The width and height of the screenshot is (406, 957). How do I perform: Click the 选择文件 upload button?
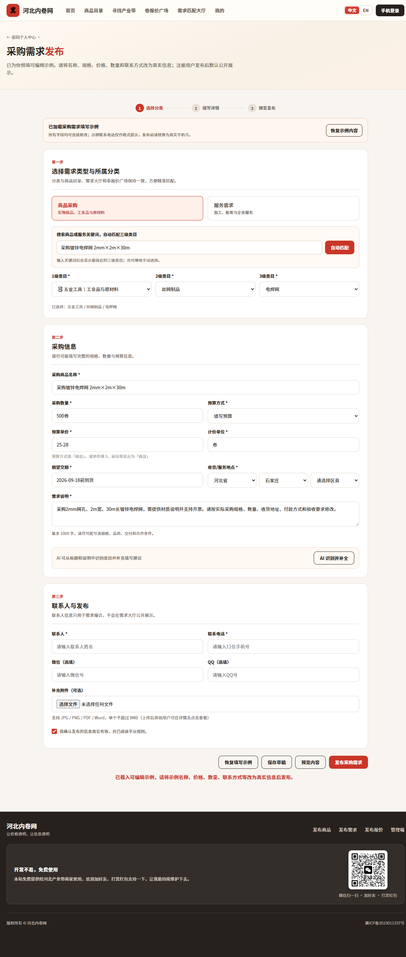(68, 704)
